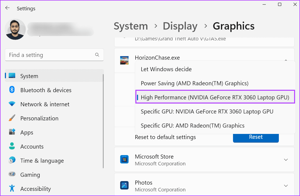The height and width of the screenshot is (196, 300).
Task: Open Bluetooth & devices settings
Action: (54, 90)
